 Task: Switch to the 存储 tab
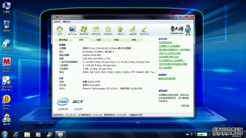point(116,40)
